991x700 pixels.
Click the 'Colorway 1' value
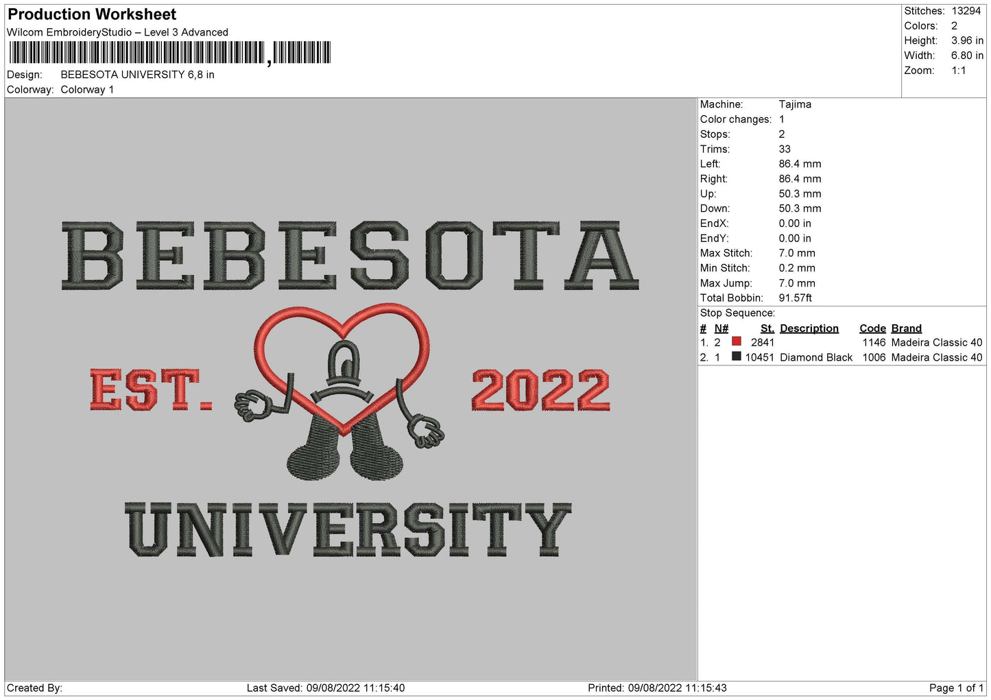point(87,90)
